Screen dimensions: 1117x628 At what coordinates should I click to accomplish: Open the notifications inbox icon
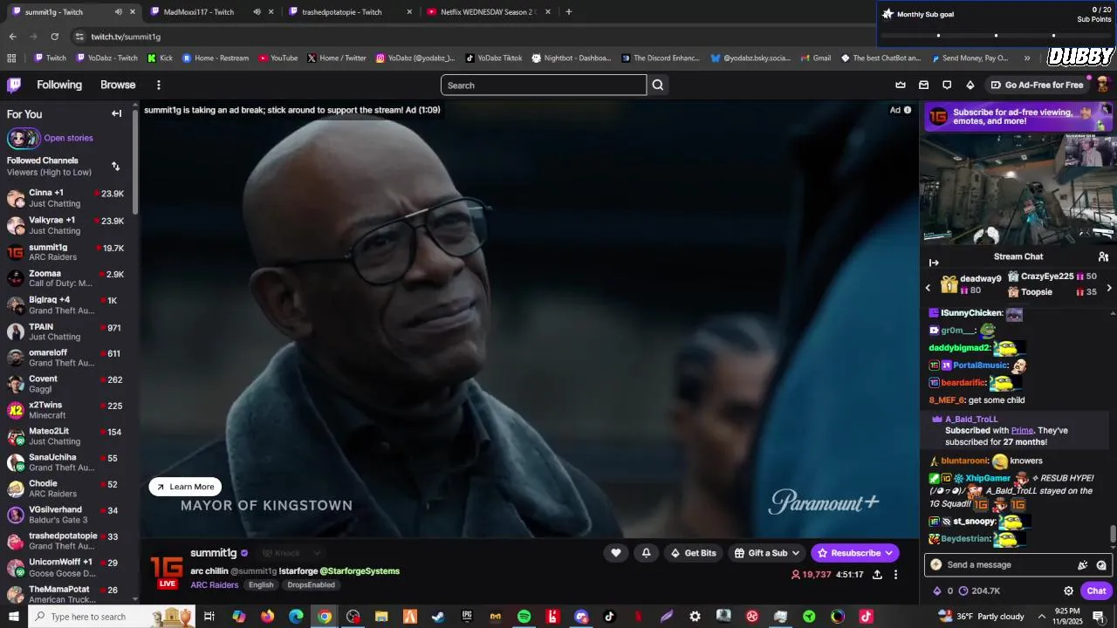pos(924,85)
